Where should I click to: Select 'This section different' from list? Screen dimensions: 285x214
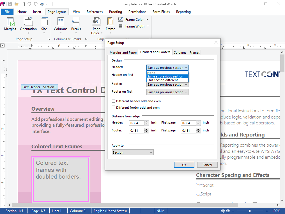click(162, 80)
